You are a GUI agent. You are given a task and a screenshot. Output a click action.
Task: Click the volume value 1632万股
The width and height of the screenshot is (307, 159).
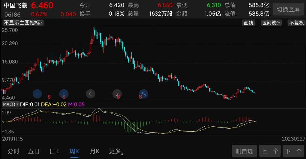161,14
